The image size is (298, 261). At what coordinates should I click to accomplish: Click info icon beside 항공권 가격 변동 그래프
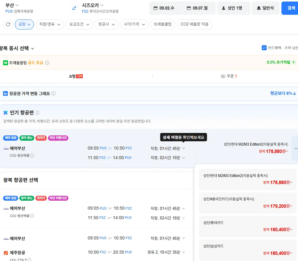(x=53, y=94)
